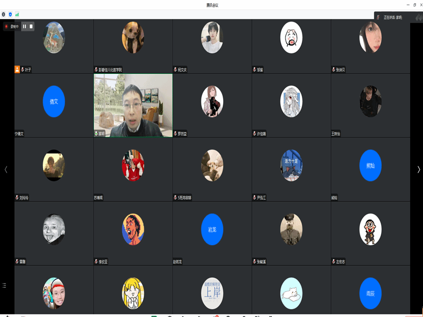Click the red recording indicator icon
423x317 pixels.
6,26
